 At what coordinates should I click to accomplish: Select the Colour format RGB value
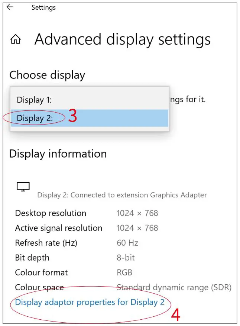[x=124, y=272]
